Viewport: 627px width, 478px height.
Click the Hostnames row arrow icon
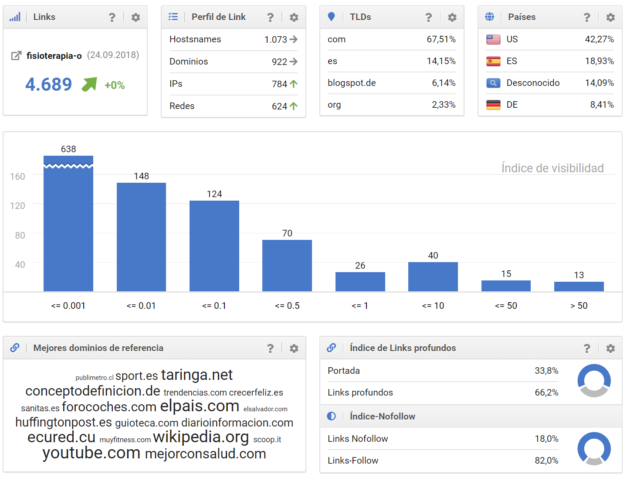[294, 40]
